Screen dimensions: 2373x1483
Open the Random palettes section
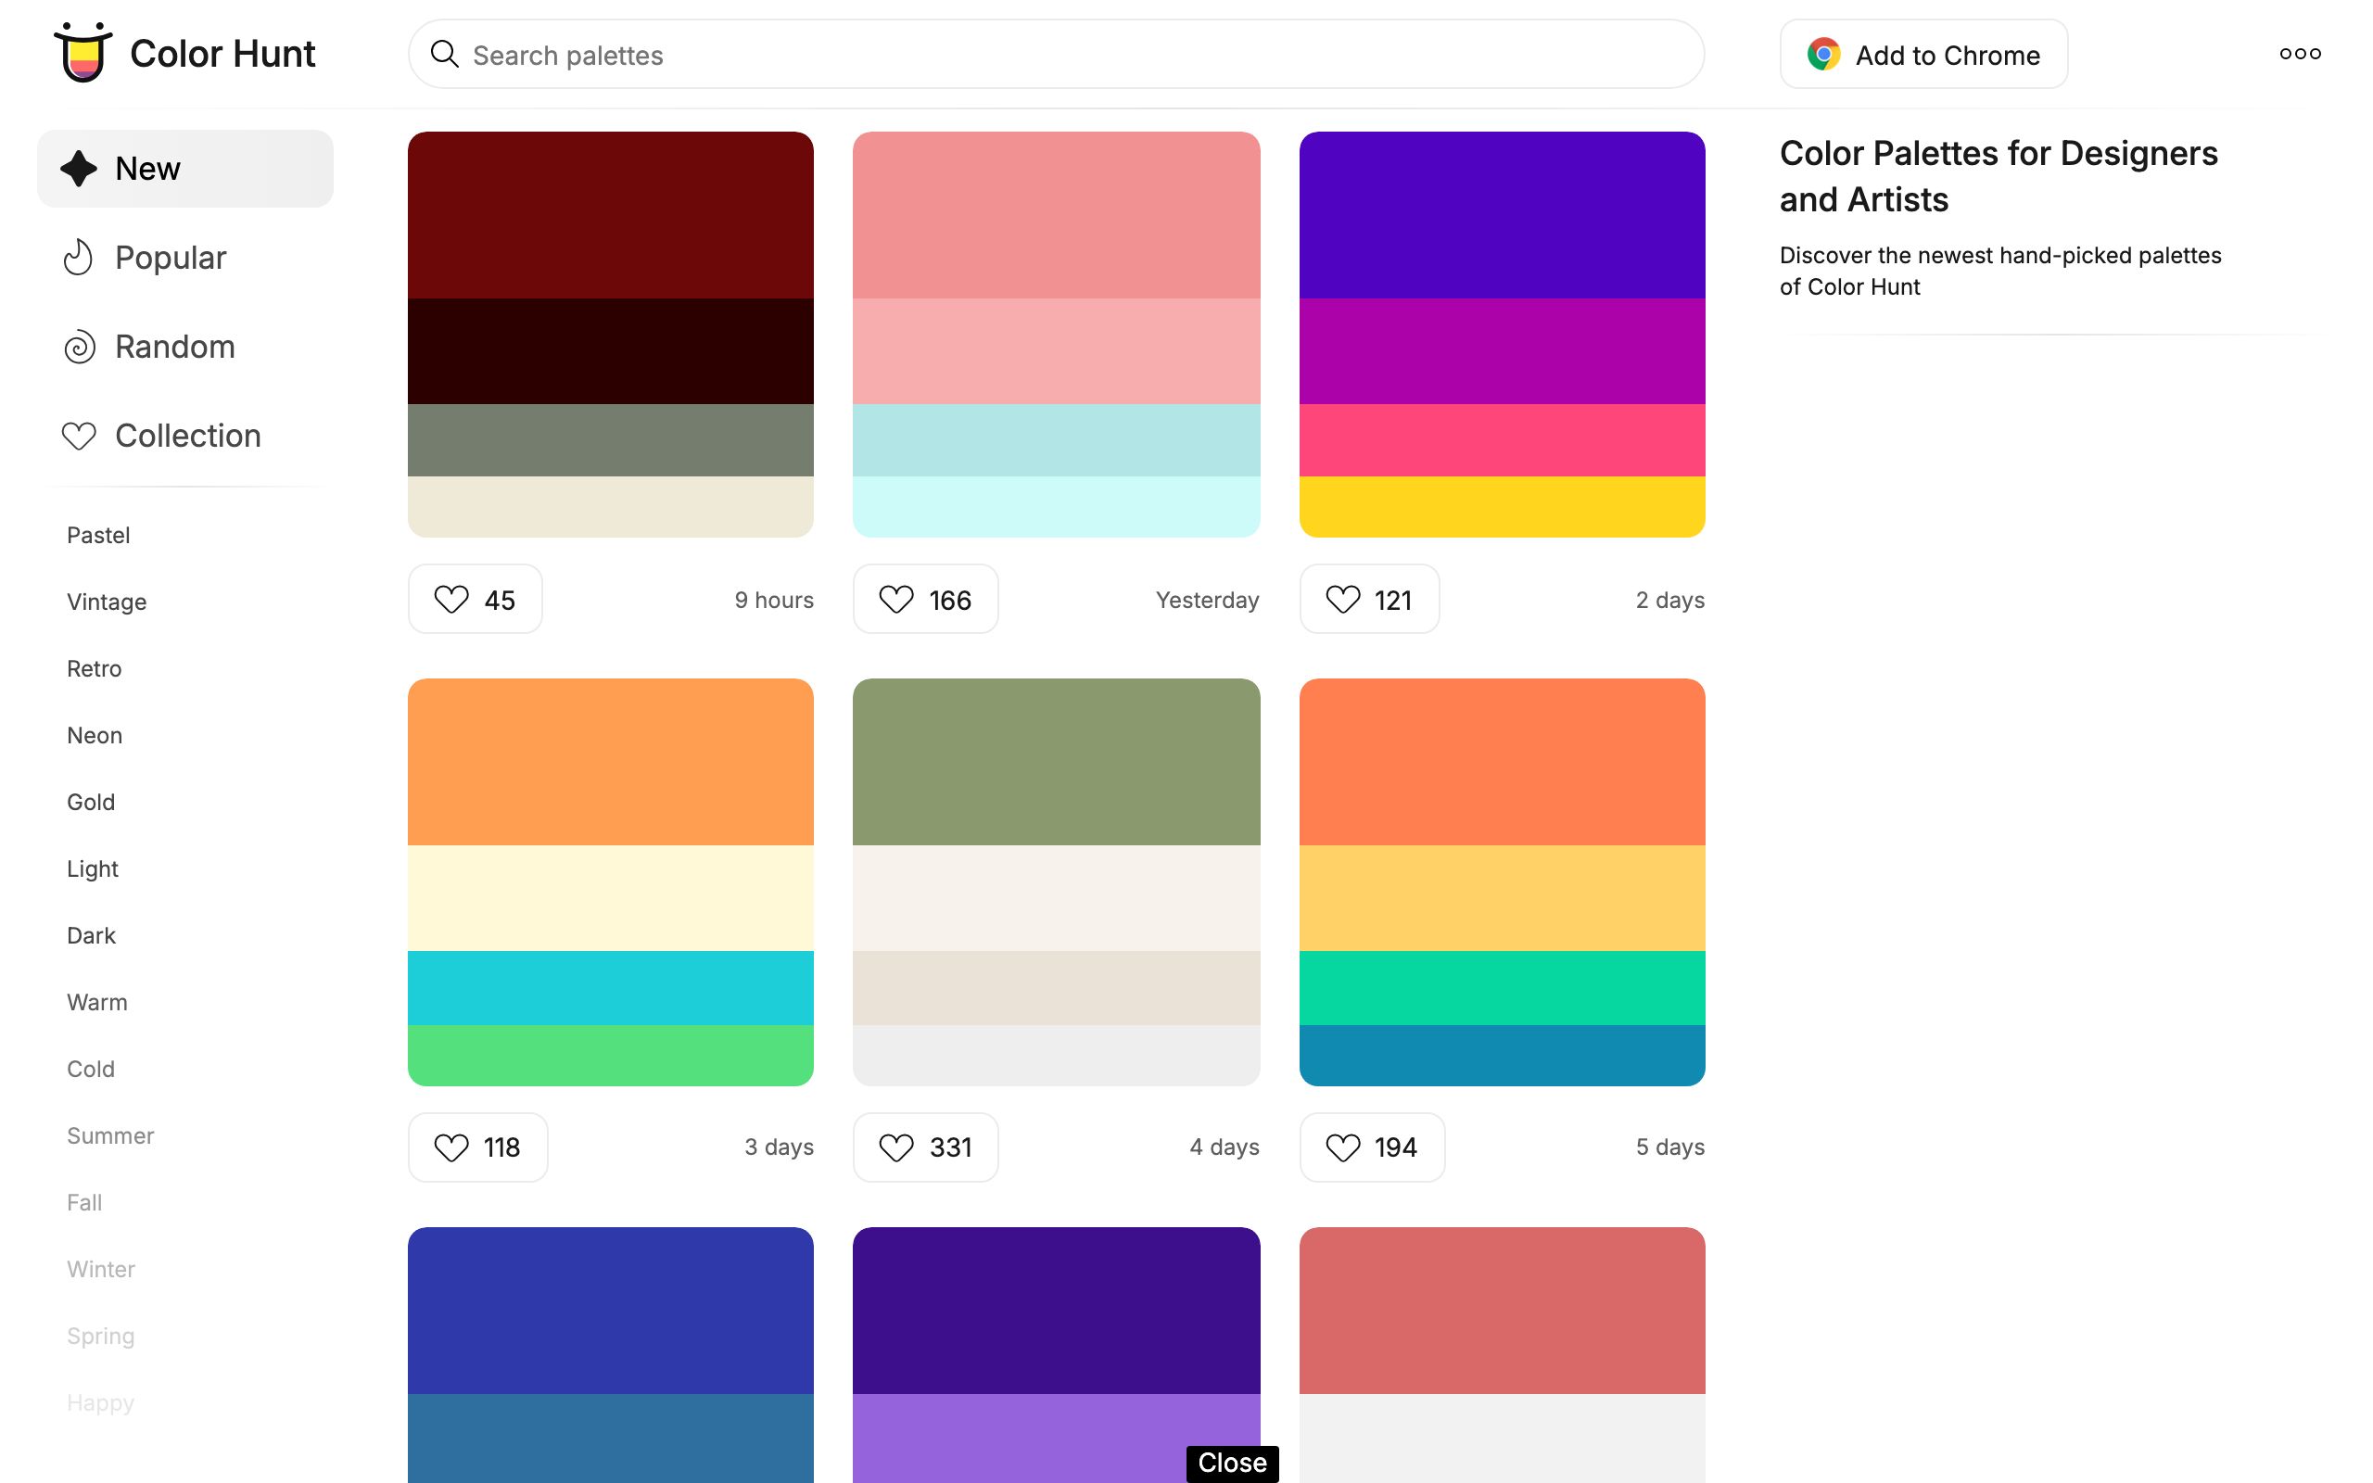coord(185,348)
